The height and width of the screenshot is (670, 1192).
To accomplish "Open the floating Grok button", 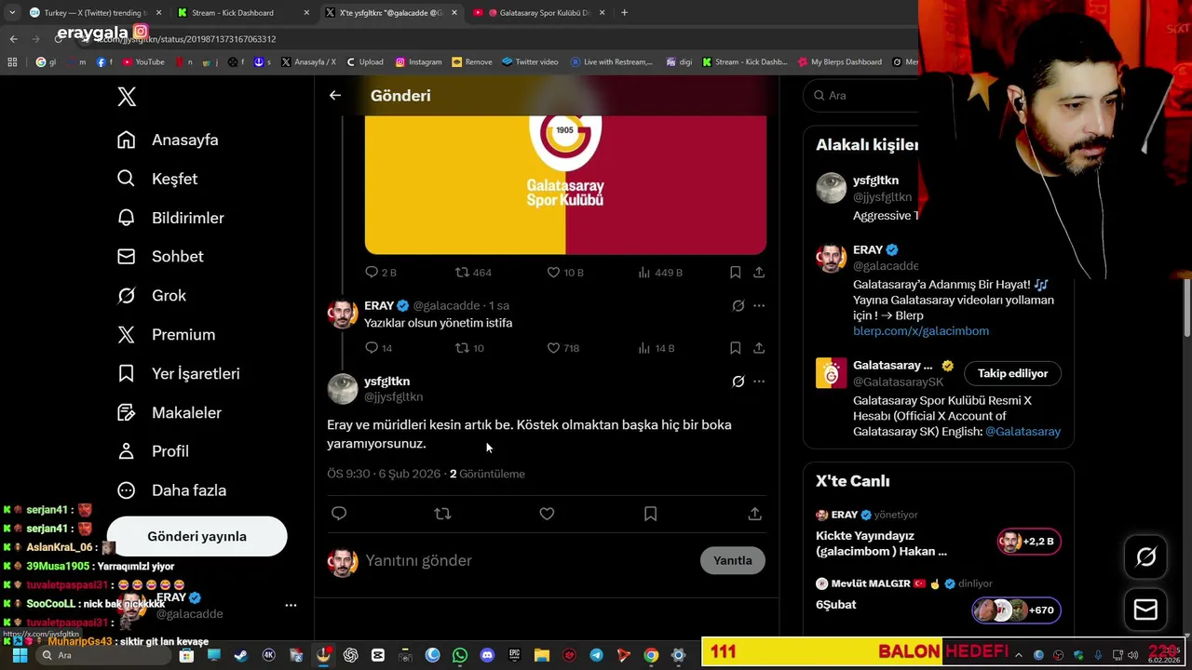I will pyautogui.click(x=1145, y=556).
